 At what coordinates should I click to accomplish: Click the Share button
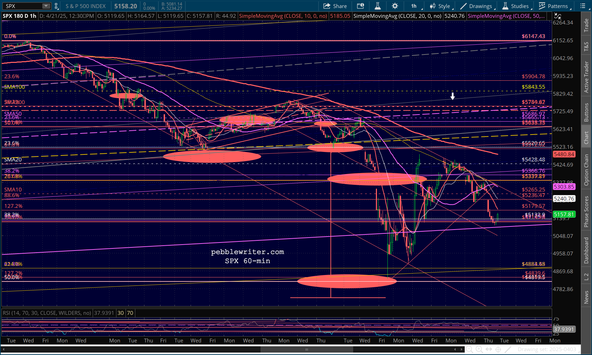tap(335, 6)
